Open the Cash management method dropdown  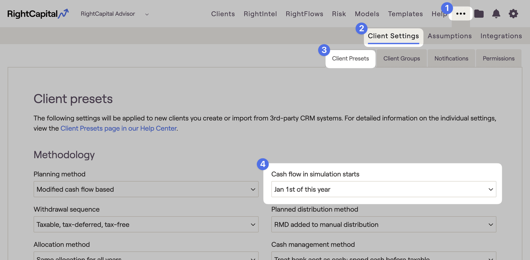coord(384,256)
